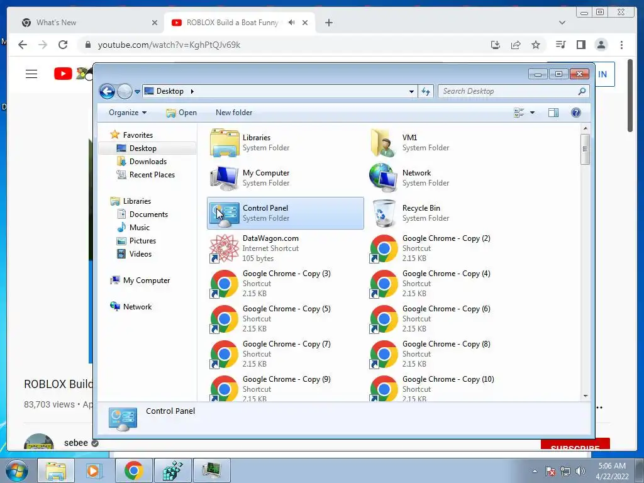
Task: Click the file list vertical scrollbar thumb
Action: point(586,149)
